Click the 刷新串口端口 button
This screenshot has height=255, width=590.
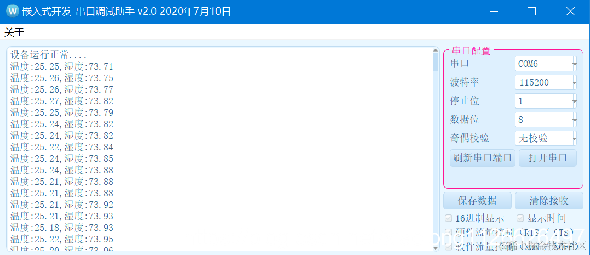point(483,158)
